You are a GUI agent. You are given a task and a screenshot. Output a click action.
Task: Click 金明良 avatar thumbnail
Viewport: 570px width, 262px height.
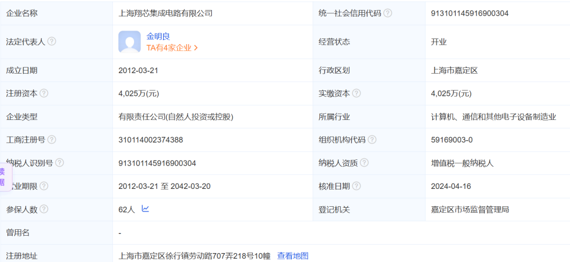click(129, 42)
